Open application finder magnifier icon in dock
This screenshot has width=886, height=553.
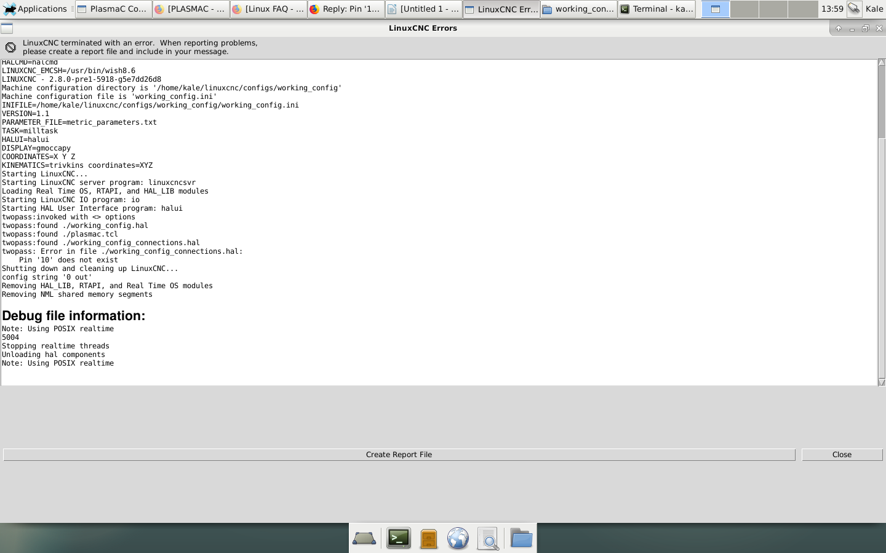pyautogui.click(x=488, y=539)
